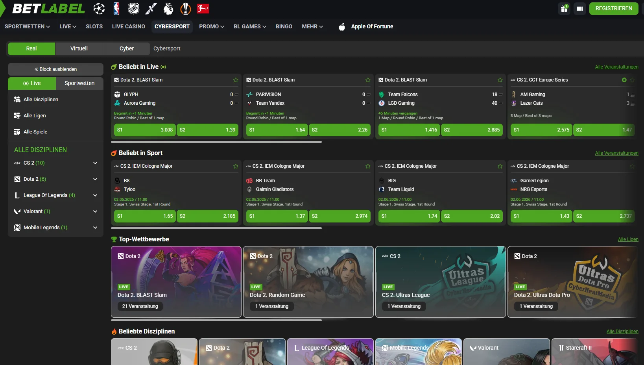Open the NHL shield icon in header
Image resolution: width=644 pixels, height=365 pixels.
[134, 9]
